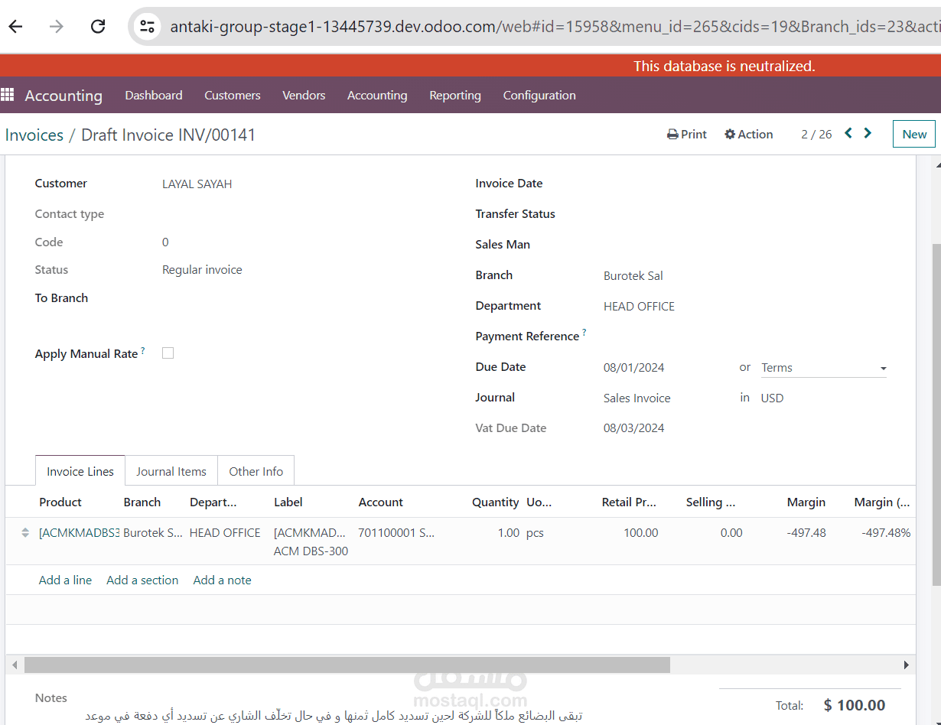Screen dimensions: 941x725
Task: Sort by the Product column header
Action: (60, 502)
